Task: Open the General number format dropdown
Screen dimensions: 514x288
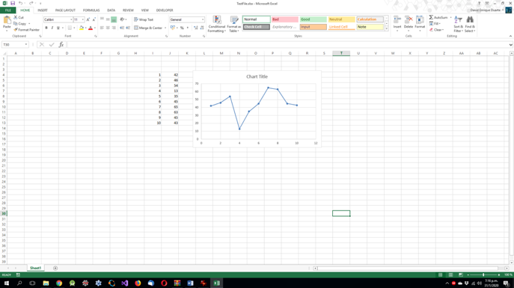Action: 203,19
